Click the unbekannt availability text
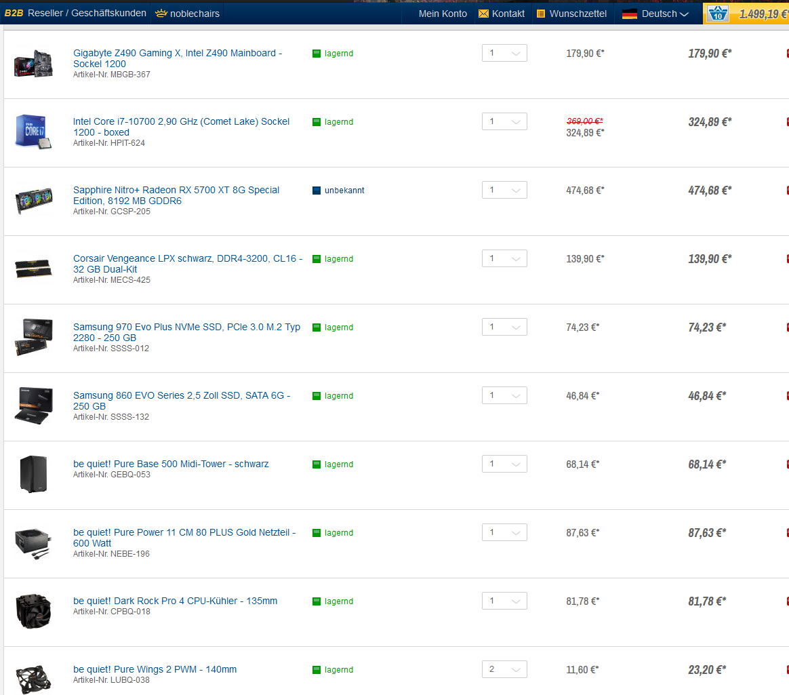789x695 pixels. tap(344, 191)
